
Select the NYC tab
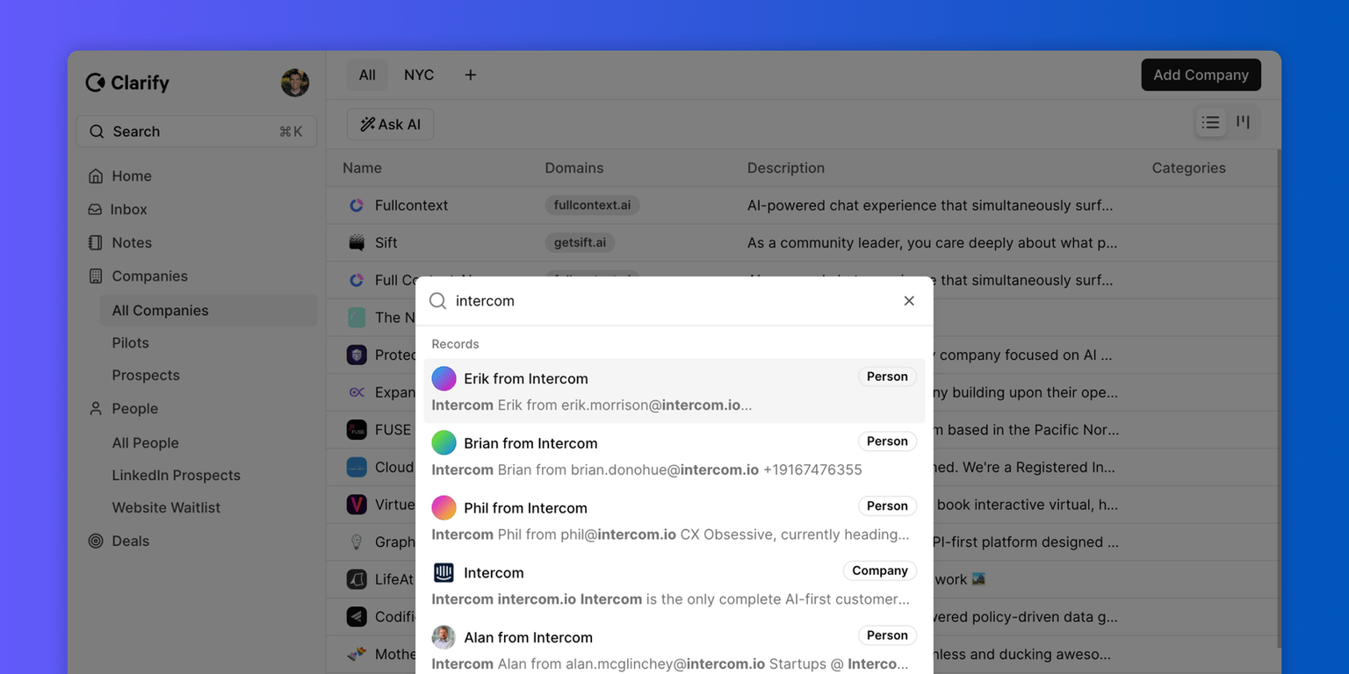[419, 75]
